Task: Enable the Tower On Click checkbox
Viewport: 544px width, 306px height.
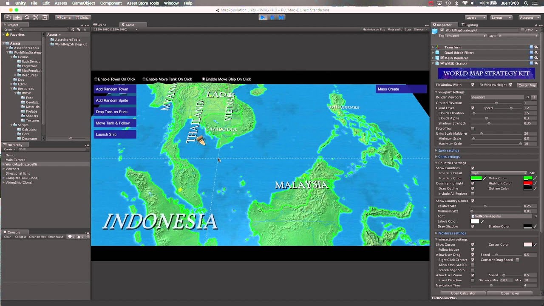Action: tap(96, 79)
